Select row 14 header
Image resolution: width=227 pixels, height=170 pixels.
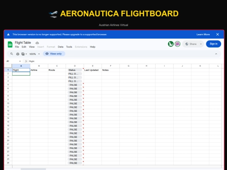tap(8, 118)
